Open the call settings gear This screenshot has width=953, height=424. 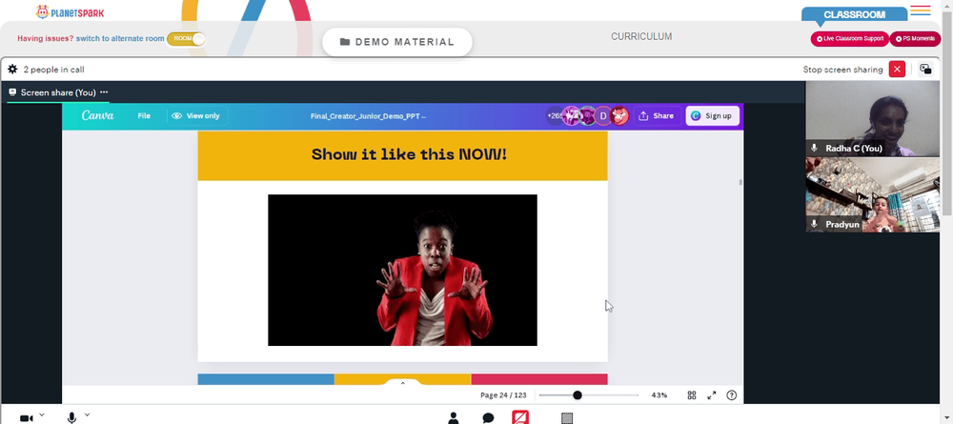12,70
